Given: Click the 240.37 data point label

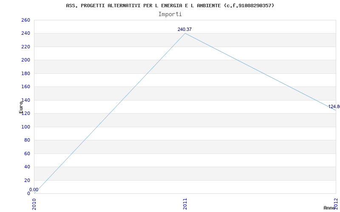Looking at the screenshot, I should (184, 29).
